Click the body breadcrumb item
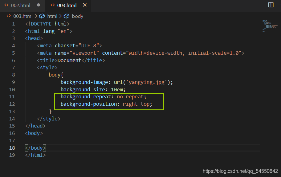Viewport: 281px width, 177px height. [x=77, y=16]
